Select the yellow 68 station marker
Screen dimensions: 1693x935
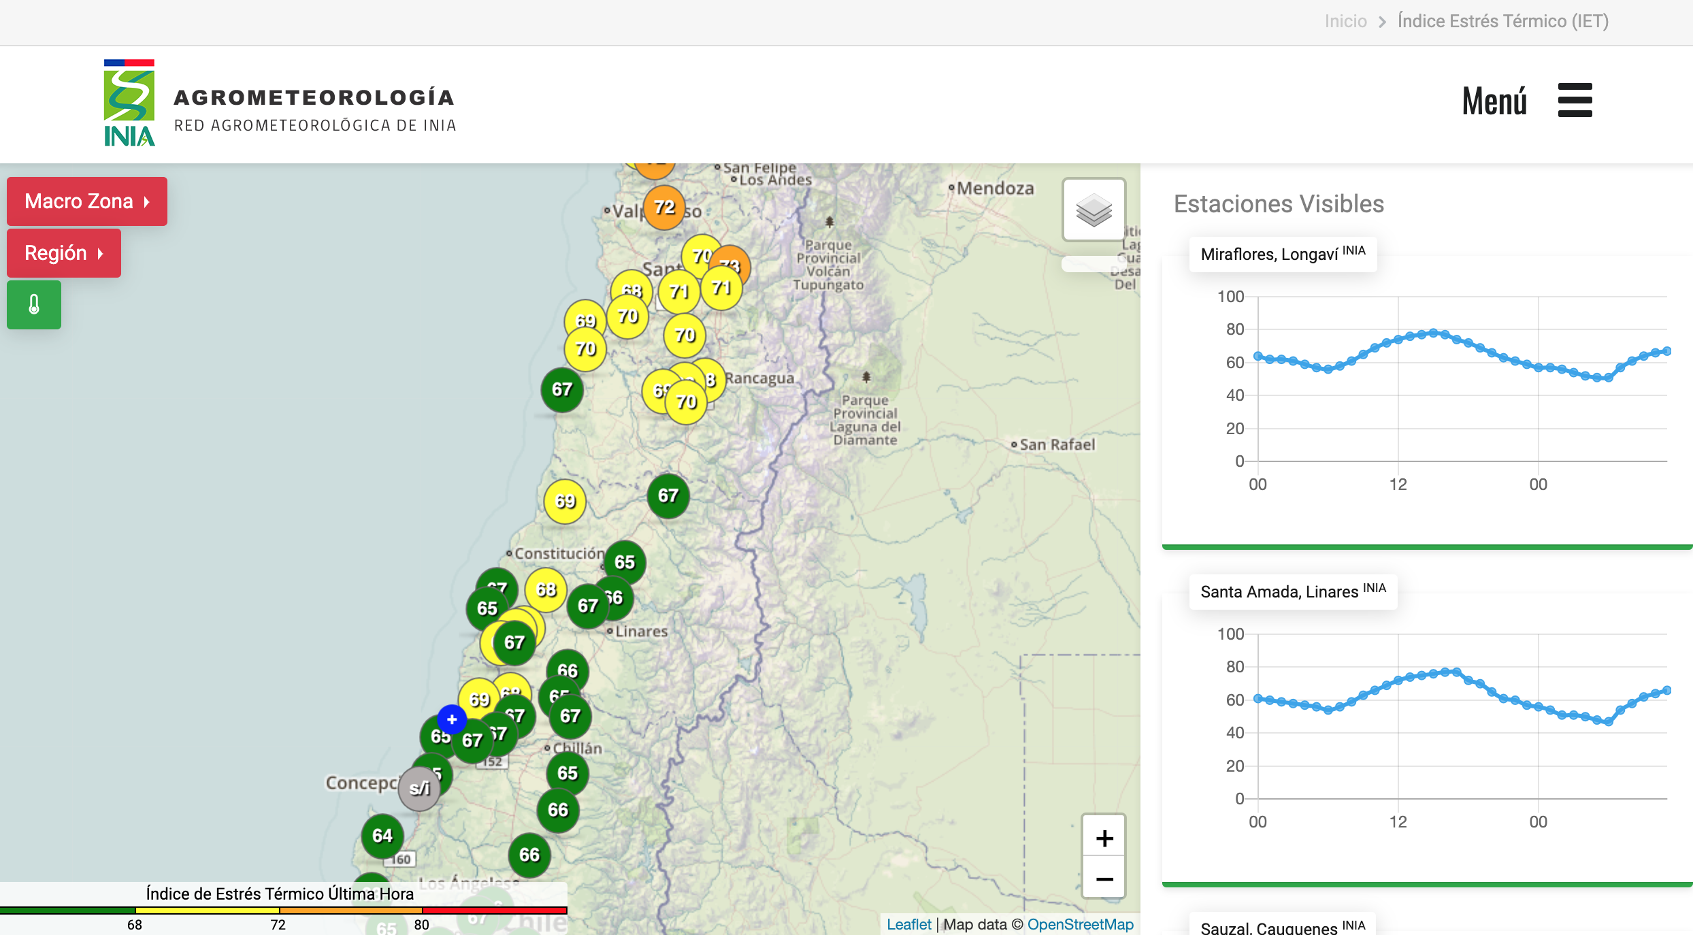pyautogui.click(x=546, y=590)
